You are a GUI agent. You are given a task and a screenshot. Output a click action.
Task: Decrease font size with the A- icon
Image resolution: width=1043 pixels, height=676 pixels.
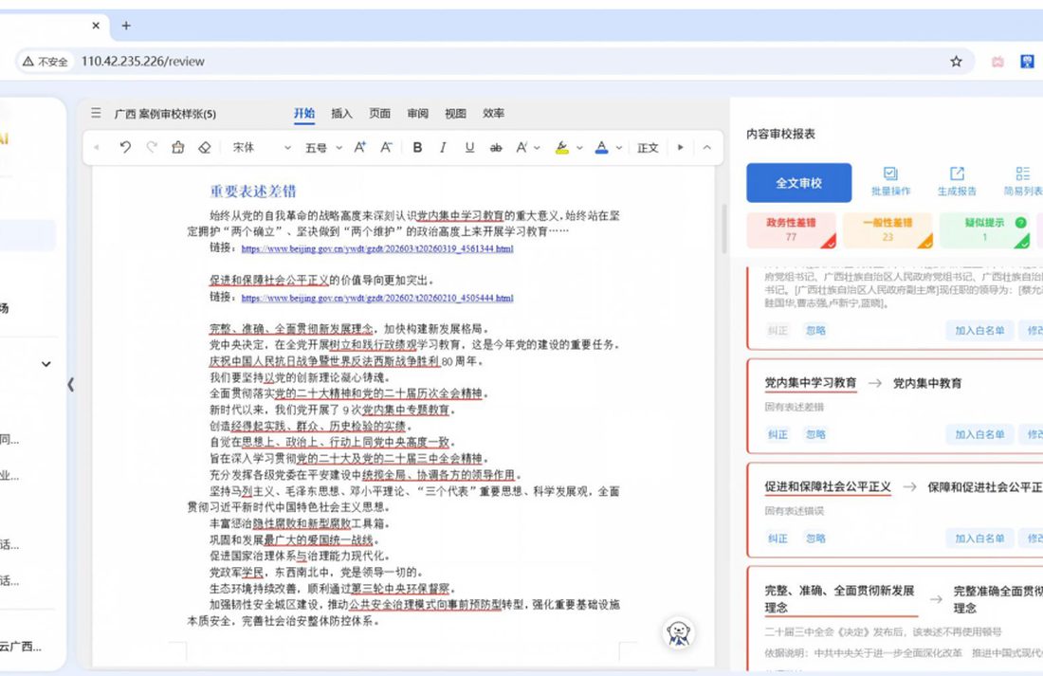click(x=386, y=147)
